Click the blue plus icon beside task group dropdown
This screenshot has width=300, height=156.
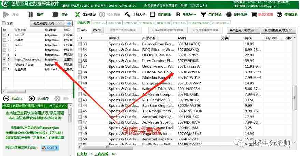coord(69,23)
